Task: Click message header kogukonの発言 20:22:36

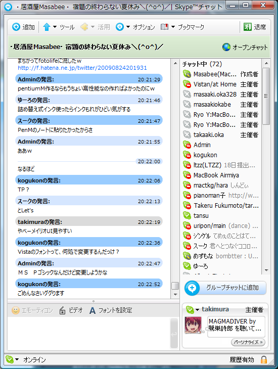Action: tap(89, 243)
